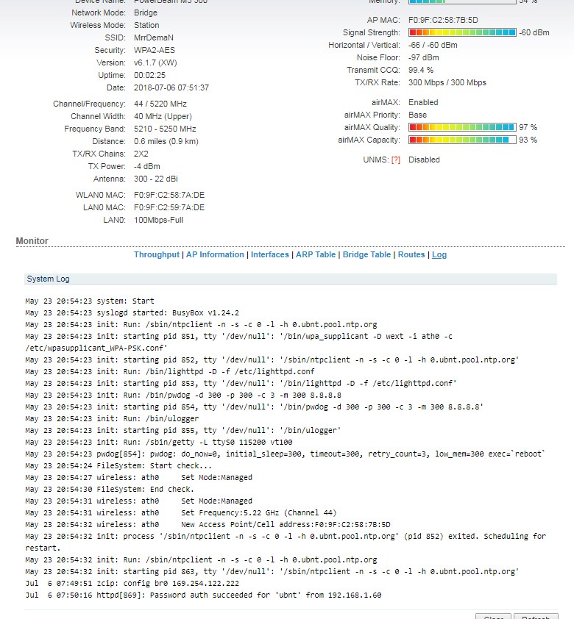Click the 'Run: /sbin/getty -L ttyS0' log line
This screenshot has height=619, width=574.
pos(159,442)
